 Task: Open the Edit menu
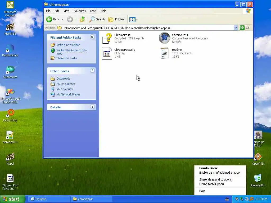coord(57,11)
